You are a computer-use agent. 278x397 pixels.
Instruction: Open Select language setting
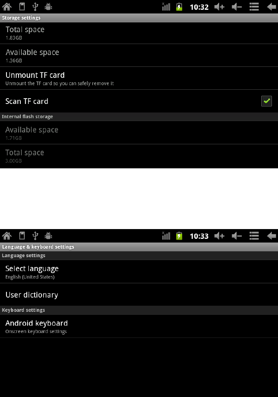[x=139, y=272]
